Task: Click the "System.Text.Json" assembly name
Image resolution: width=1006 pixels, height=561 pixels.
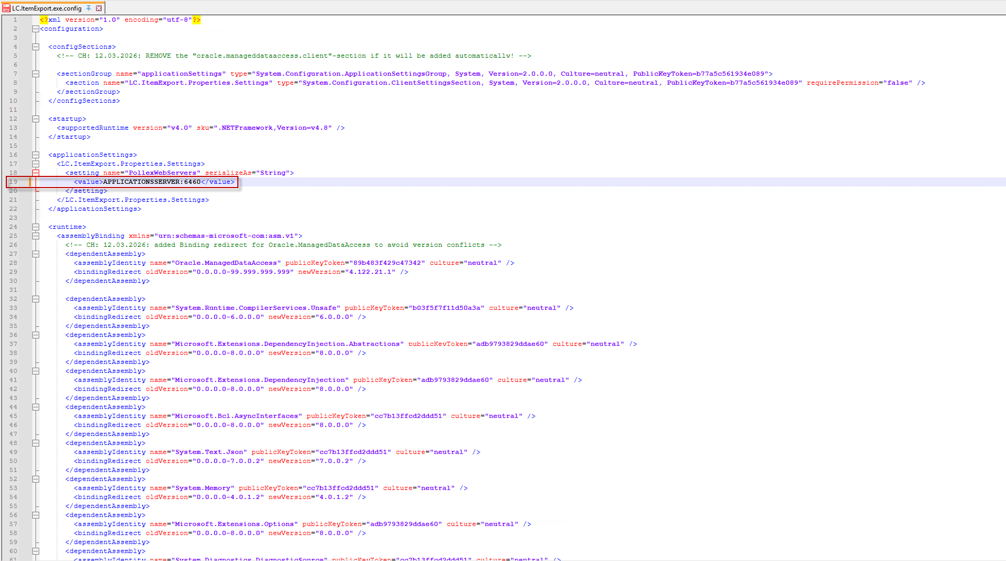Action: (x=209, y=452)
